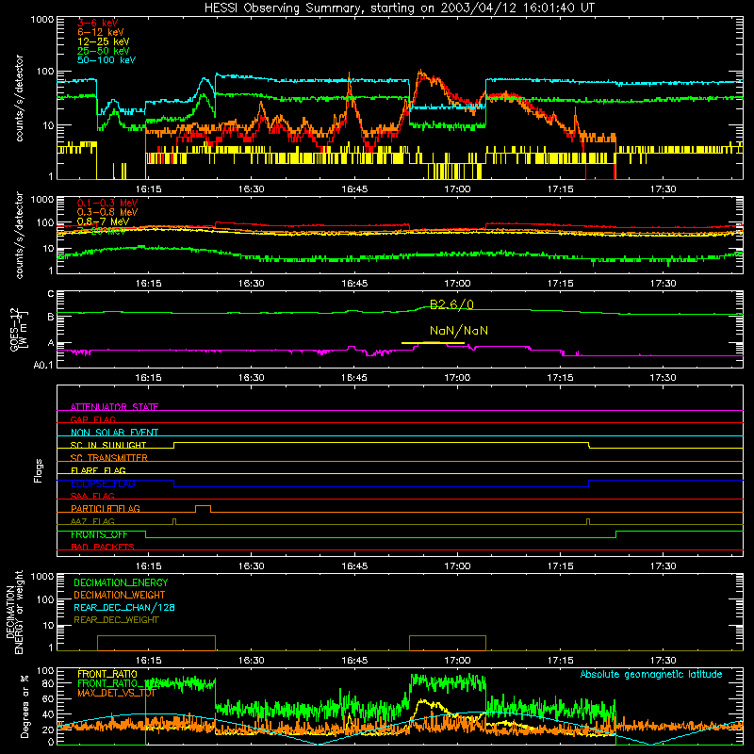The width and height of the screenshot is (754, 754).
Task: Select the FRONT_RATIO yellow legend label
Action: point(107,674)
